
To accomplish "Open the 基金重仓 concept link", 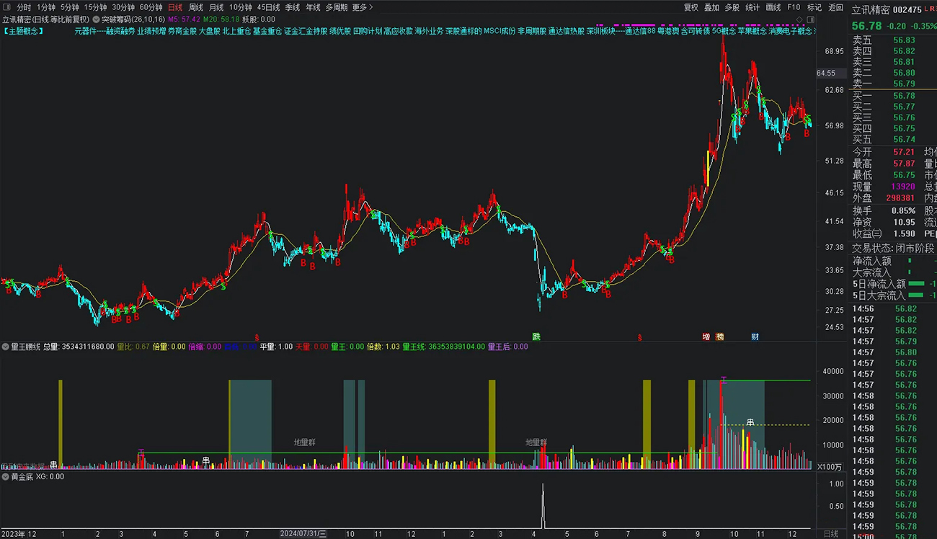I will tap(267, 31).
